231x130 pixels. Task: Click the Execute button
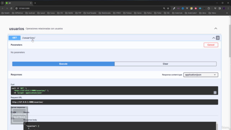click(x=64, y=64)
